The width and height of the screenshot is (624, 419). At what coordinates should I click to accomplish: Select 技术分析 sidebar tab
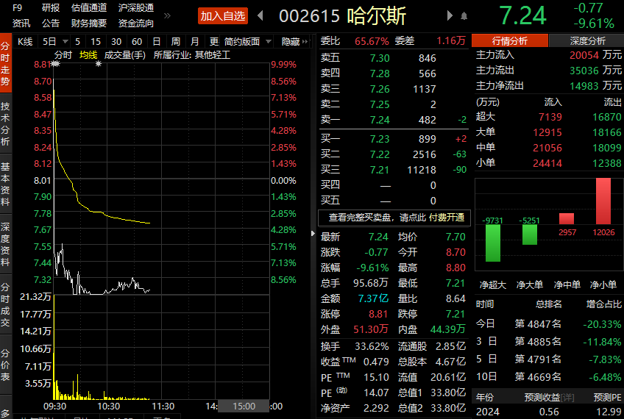pyautogui.click(x=5, y=123)
